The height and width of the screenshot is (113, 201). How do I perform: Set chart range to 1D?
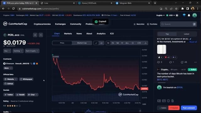pyautogui.click(x=108, y=43)
